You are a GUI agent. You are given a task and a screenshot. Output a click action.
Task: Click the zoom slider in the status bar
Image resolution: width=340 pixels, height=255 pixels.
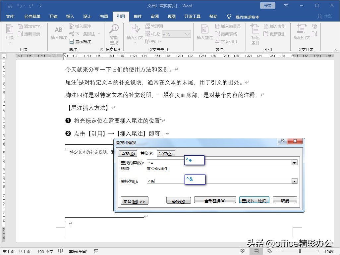[x=300, y=251]
